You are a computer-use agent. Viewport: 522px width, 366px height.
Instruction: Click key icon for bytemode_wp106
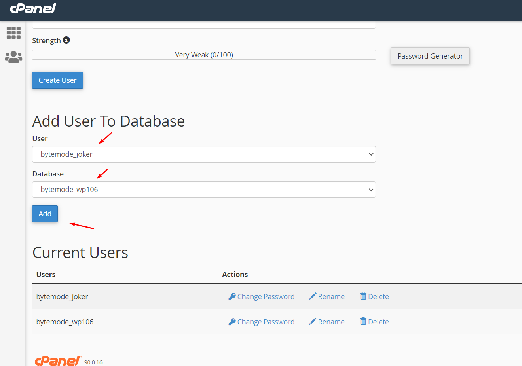232,322
